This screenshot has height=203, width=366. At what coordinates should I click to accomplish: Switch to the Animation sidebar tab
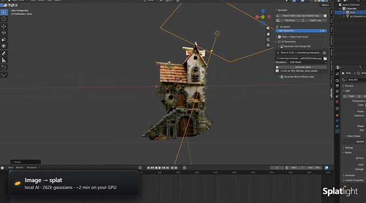coord(332,40)
